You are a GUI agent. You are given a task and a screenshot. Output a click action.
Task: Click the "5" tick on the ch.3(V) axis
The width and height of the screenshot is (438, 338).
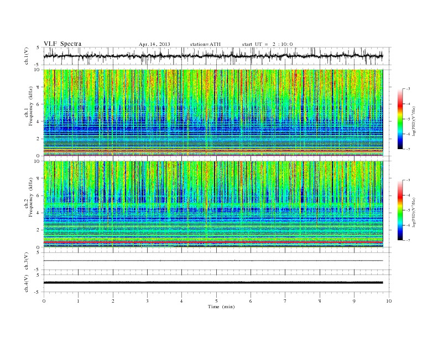click(x=38, y=252)
